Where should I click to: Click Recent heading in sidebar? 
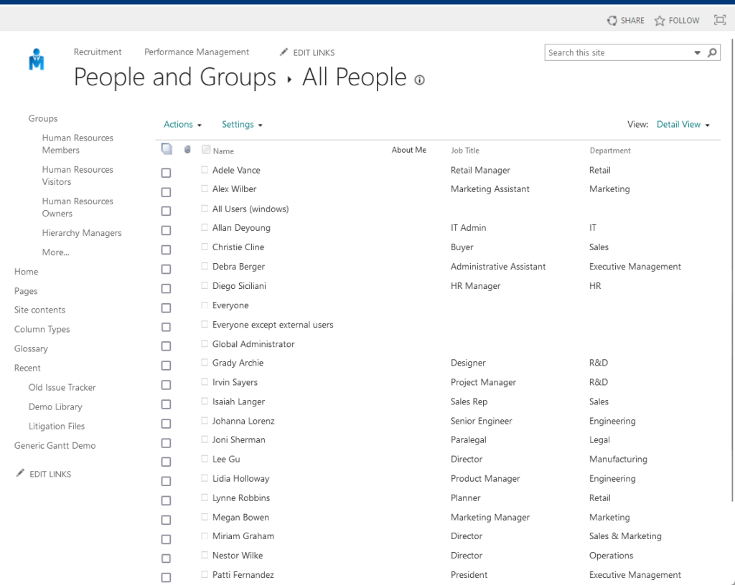(27, 368)
